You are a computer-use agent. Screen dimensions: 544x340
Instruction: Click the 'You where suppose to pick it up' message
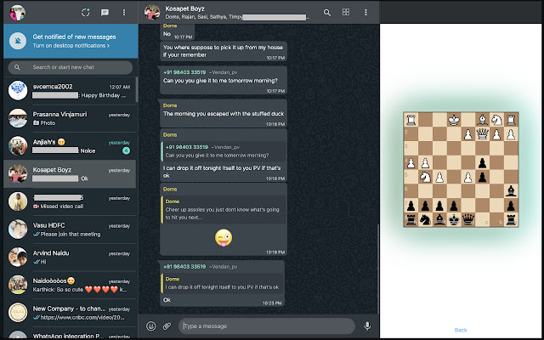(224, 51)
